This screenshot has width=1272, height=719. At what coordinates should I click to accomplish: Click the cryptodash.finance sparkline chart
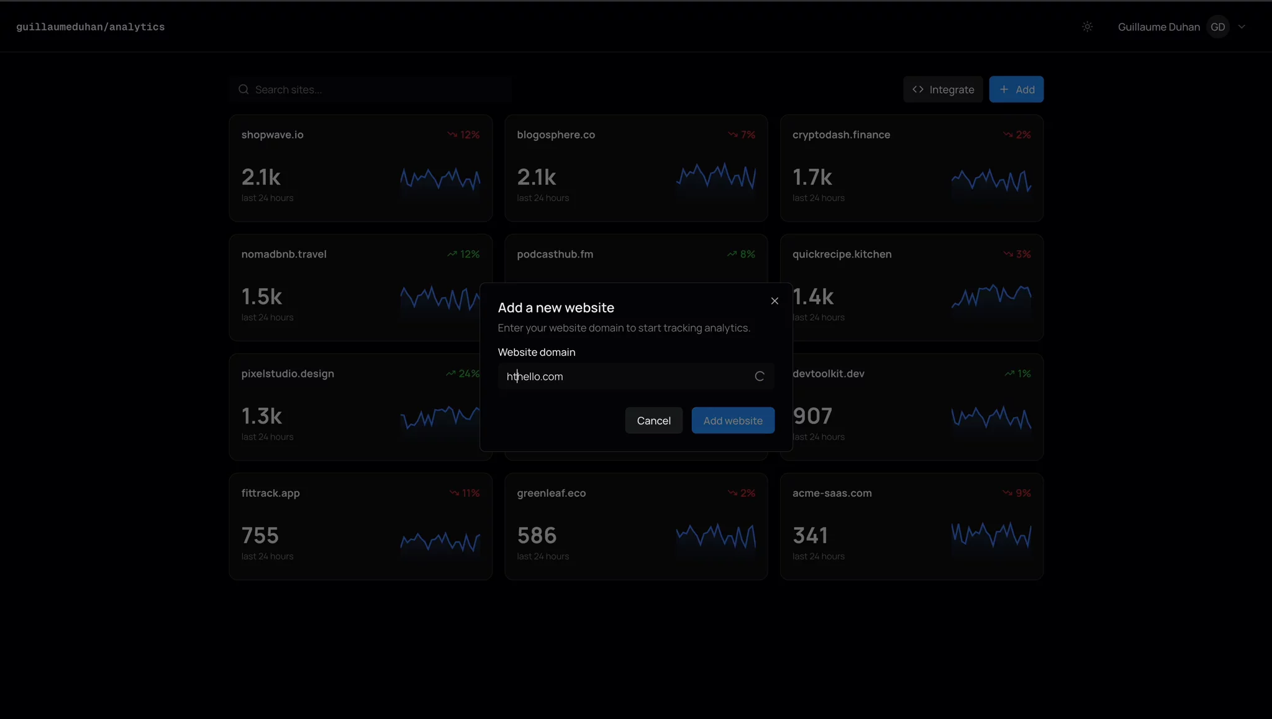click(991, 183)
